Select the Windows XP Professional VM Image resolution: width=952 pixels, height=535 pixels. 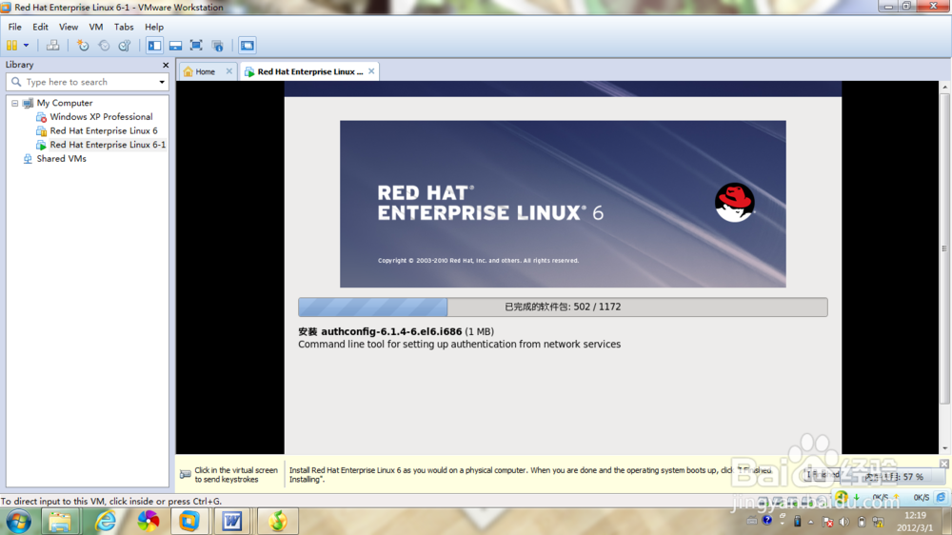coord(101,116)
